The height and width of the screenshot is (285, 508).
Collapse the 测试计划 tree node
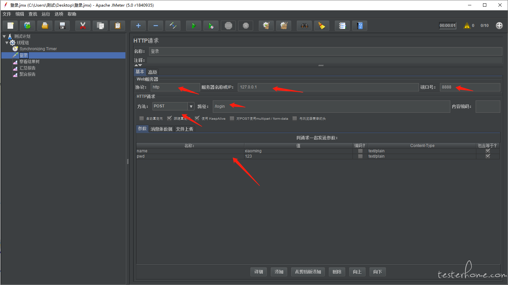pos(4,36)
